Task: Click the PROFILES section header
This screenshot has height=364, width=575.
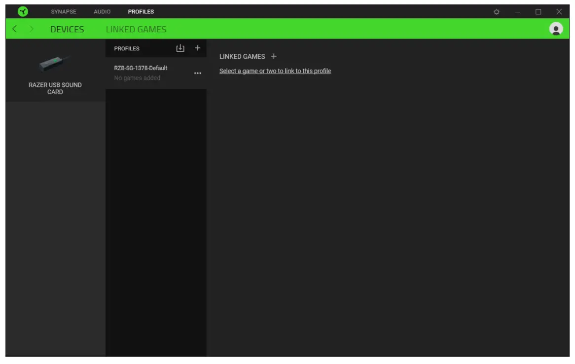Action: (127, 48)
